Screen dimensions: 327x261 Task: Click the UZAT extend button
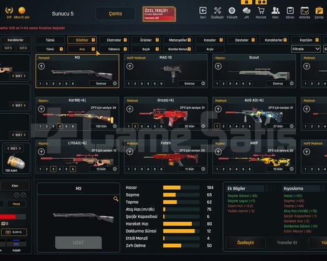(x=78, y=242)
